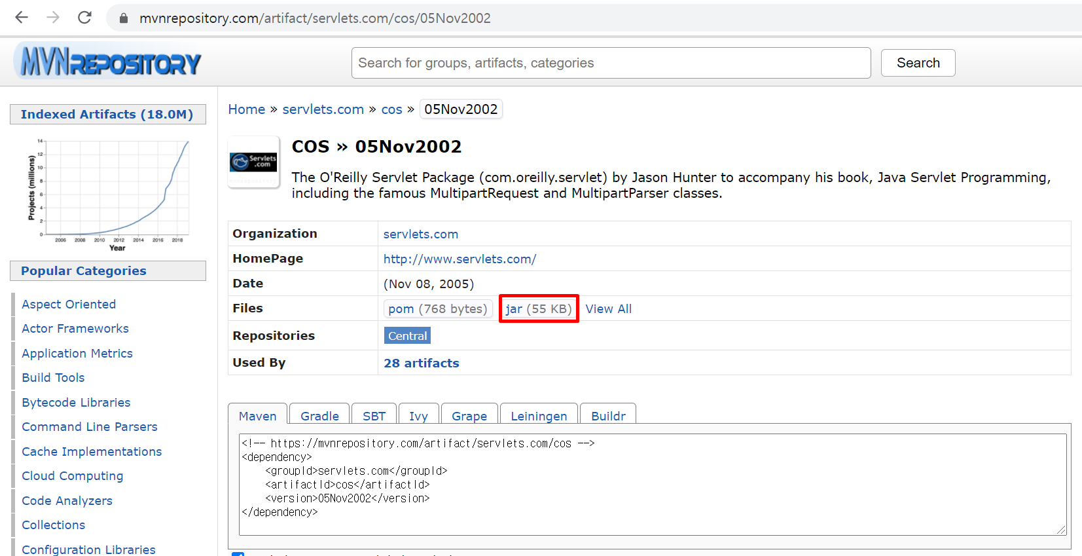Switch to the Buildr tab
Screen dimensions: 1082x556
(608, 416)
